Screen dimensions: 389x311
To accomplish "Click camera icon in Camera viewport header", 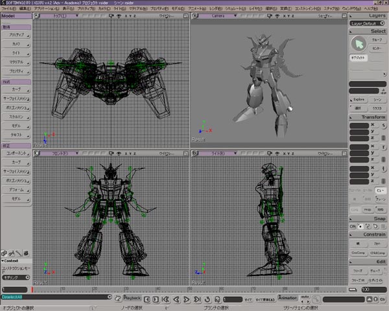I will (270, 16).
